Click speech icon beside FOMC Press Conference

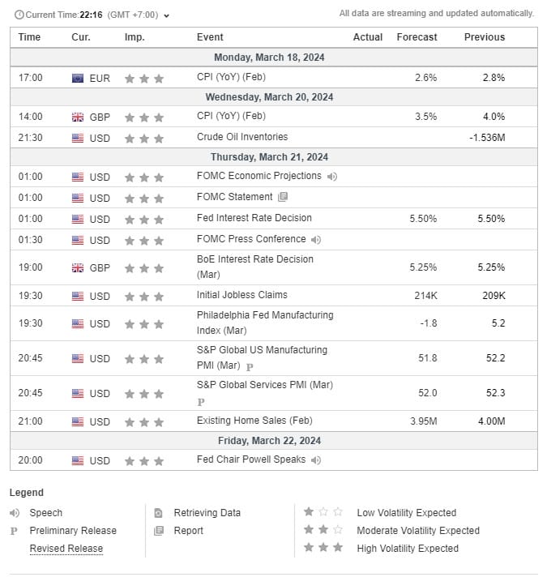(x=316, y=240)
